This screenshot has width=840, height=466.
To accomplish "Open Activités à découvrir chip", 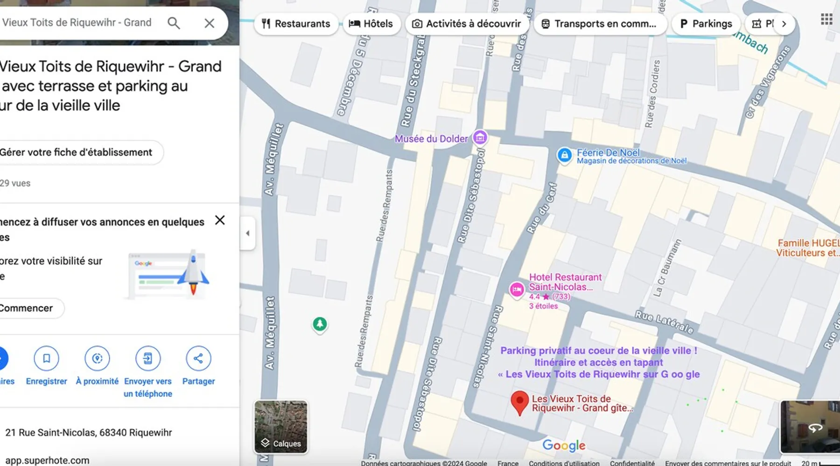I will (467, 24).
